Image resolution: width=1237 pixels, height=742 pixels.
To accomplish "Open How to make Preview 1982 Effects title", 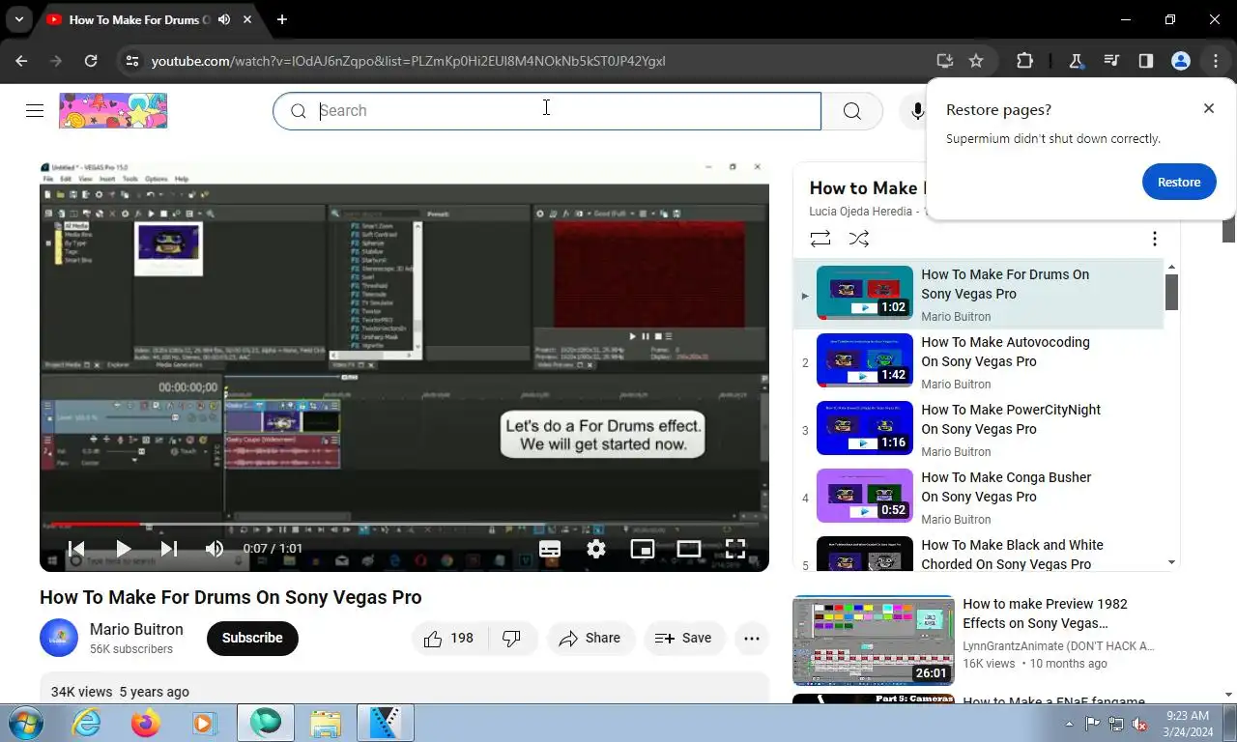I will [1045, 614].
